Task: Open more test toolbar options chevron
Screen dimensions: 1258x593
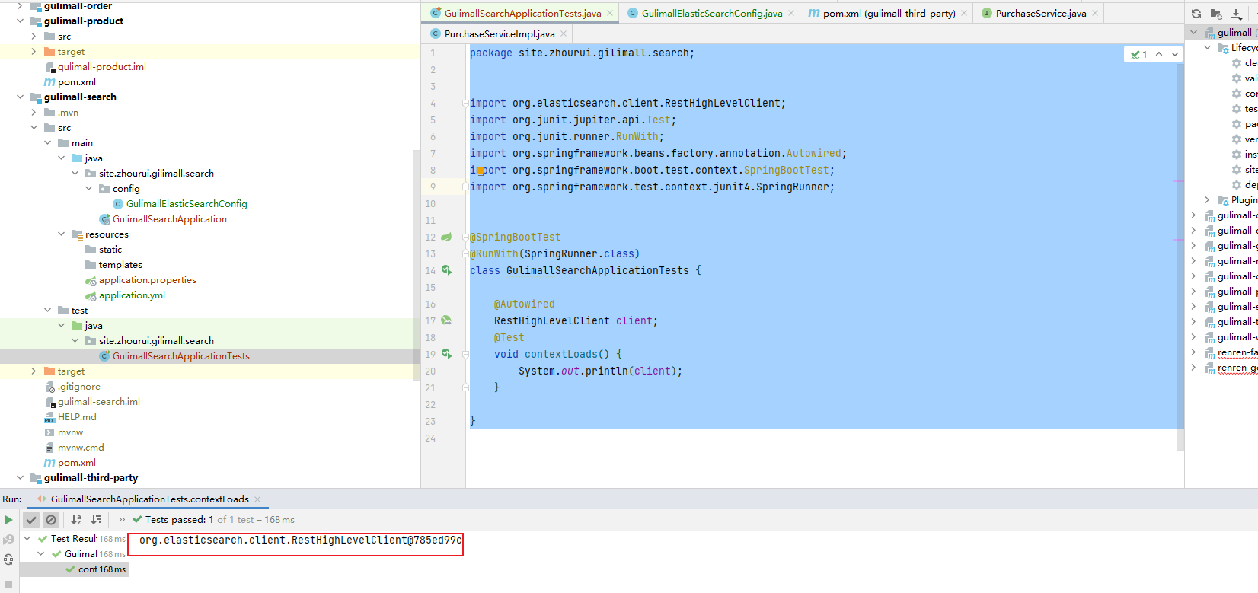Action: point(122,520)
